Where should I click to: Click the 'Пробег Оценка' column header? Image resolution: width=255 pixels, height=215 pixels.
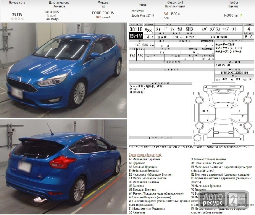pos(233,4)
